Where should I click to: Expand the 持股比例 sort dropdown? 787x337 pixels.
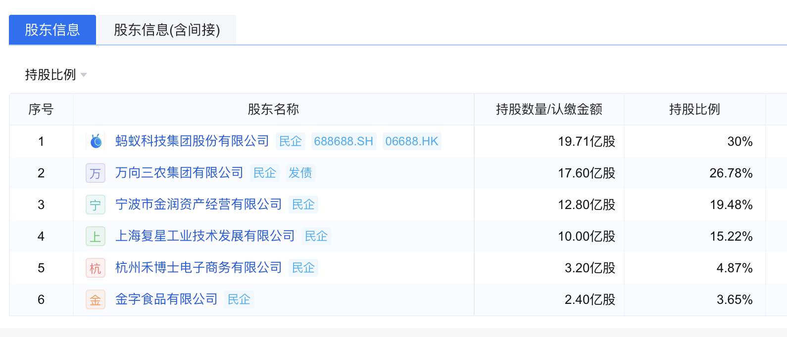pyautogui.click(x=56, y=75)
